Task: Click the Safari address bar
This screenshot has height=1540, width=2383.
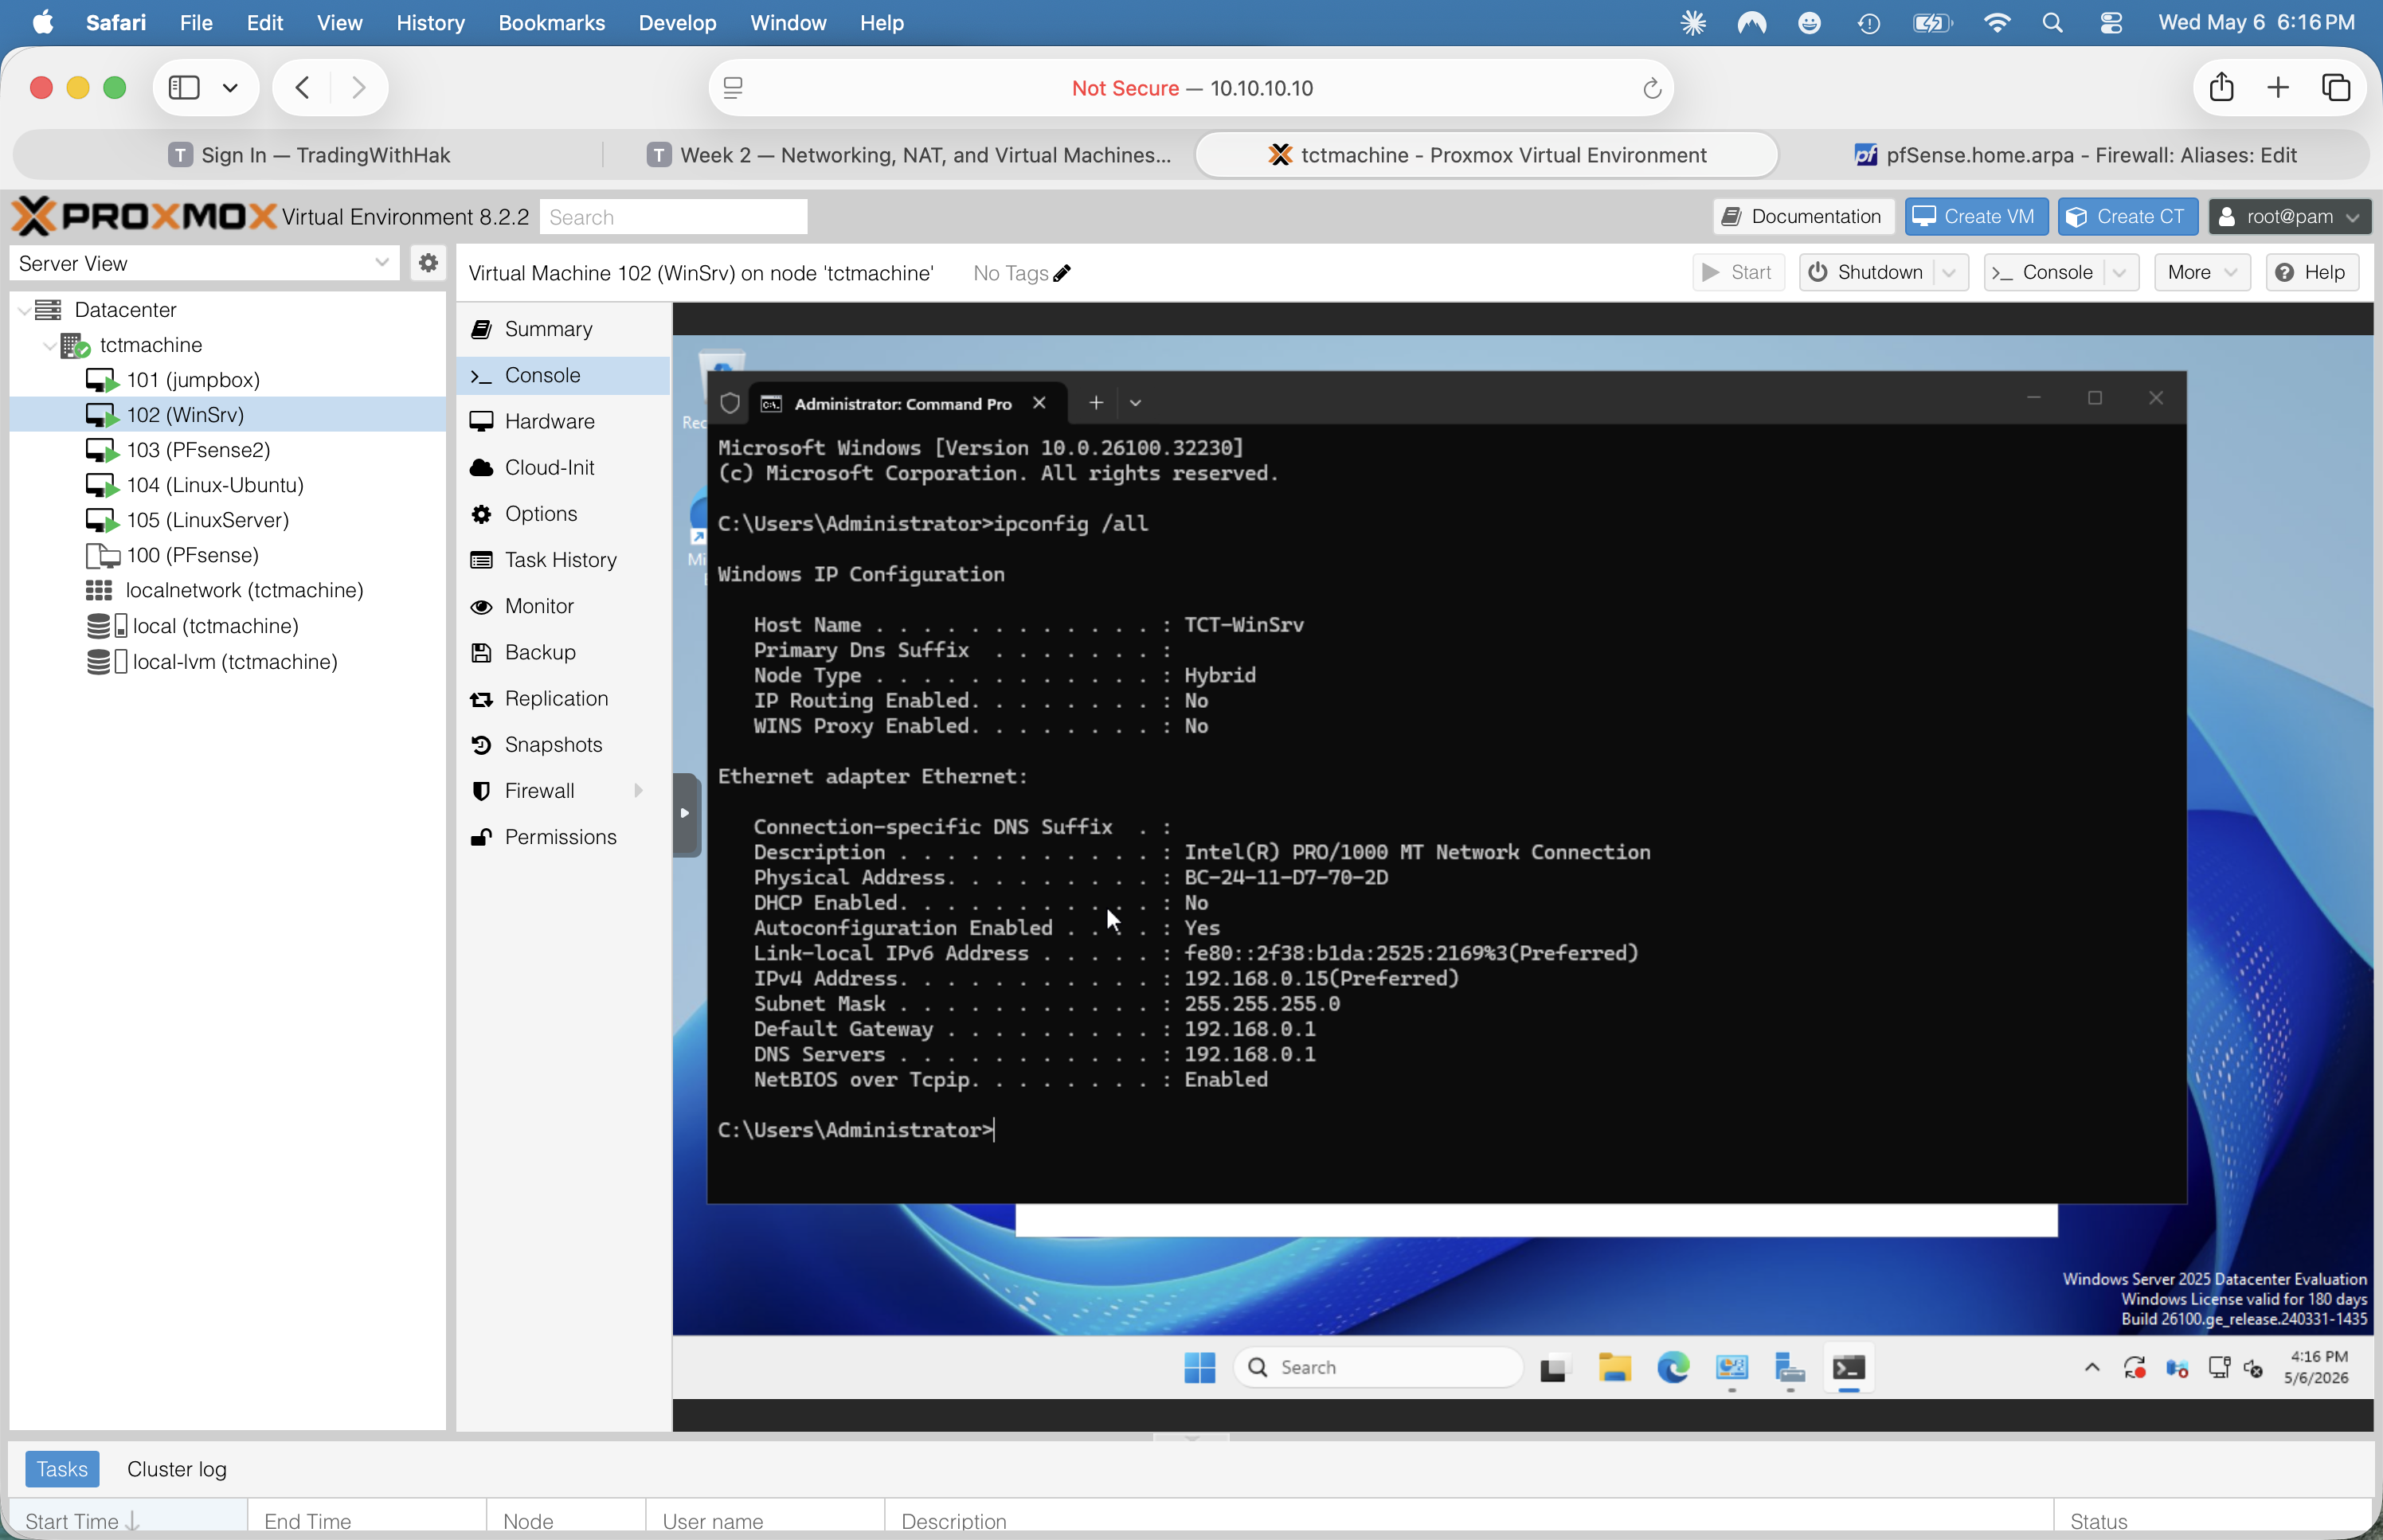Action: (1191, 88)
